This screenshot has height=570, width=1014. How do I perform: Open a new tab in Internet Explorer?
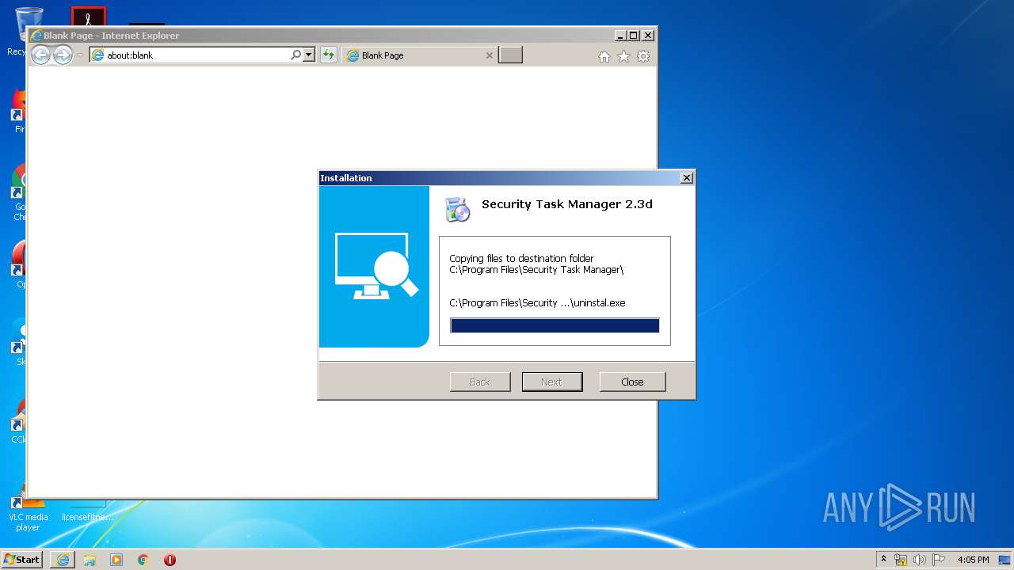coord(510,55)
